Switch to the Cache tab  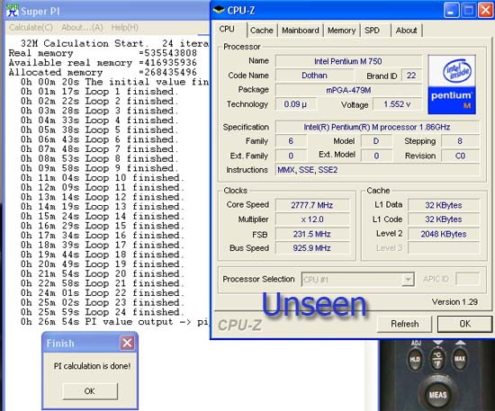point(261,31)
